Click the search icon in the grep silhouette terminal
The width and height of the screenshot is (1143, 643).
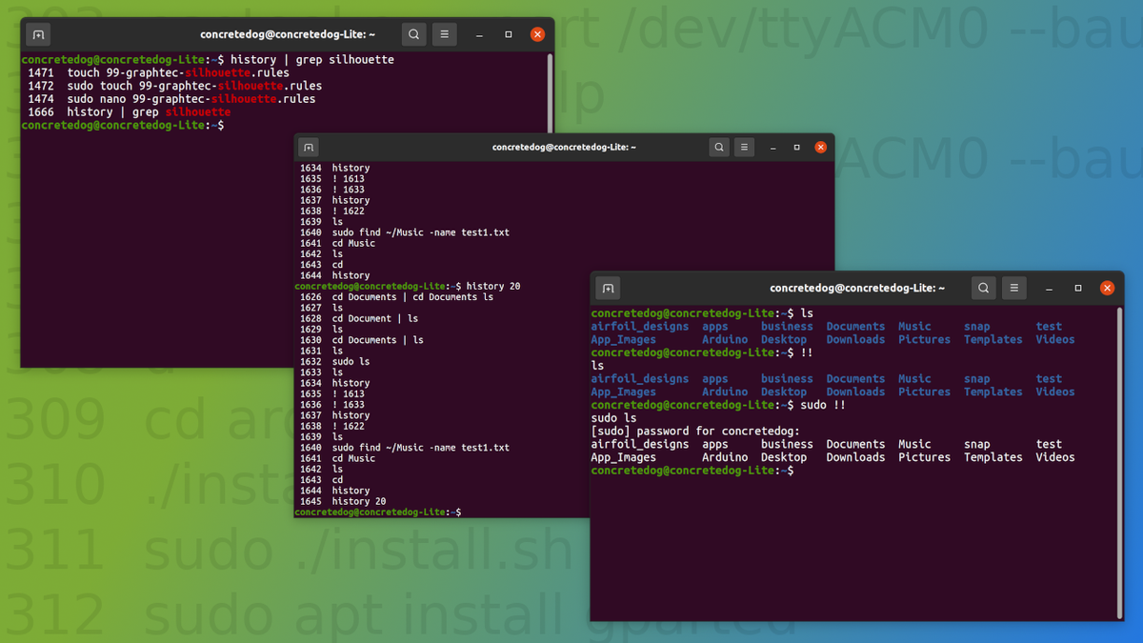[x=413, y=34]
